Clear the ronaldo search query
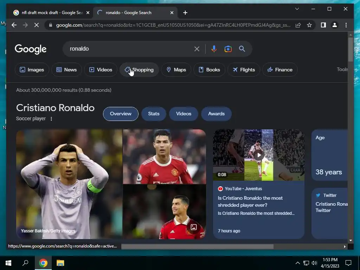Image resolution: width=360 pixels, height=270 pixels. click(x=197, y=49)
